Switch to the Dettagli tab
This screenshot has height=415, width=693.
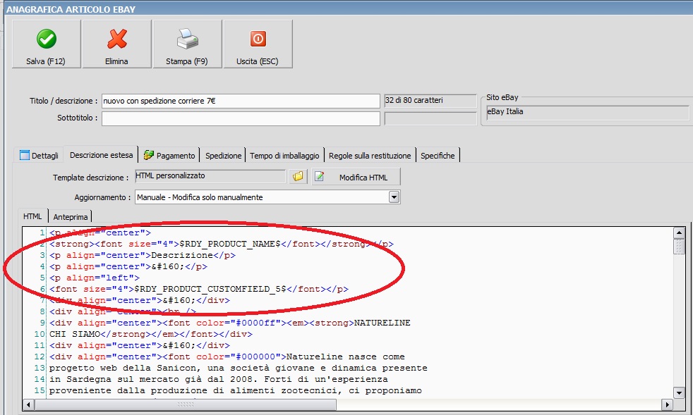pos(40,156)
